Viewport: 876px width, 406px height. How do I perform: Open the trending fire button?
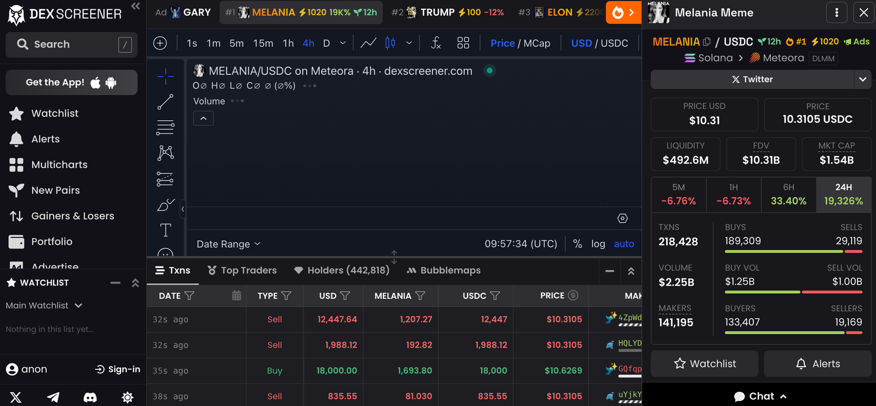(623, 12)
